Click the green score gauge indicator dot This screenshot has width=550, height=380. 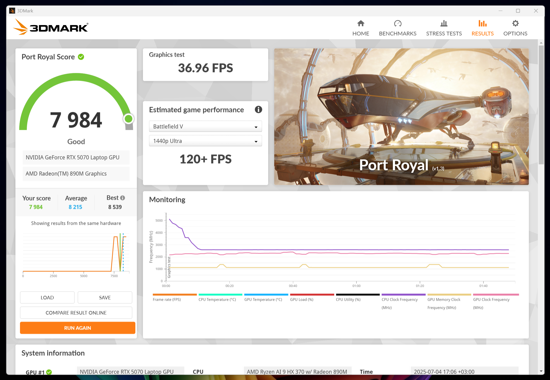click(x=129, y=119)
